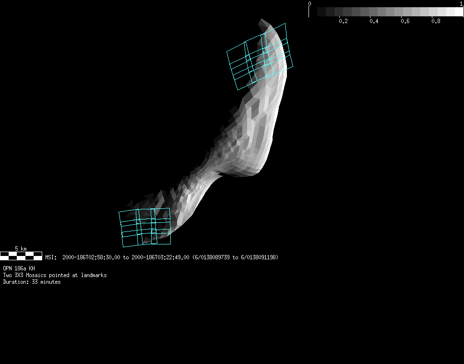Select the brightest white swatch on the grayscale bar
Screen dimensions: 464x364
click(457, 12)
